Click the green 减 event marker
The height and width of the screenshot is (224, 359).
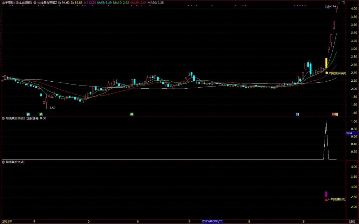pos(132,114)
